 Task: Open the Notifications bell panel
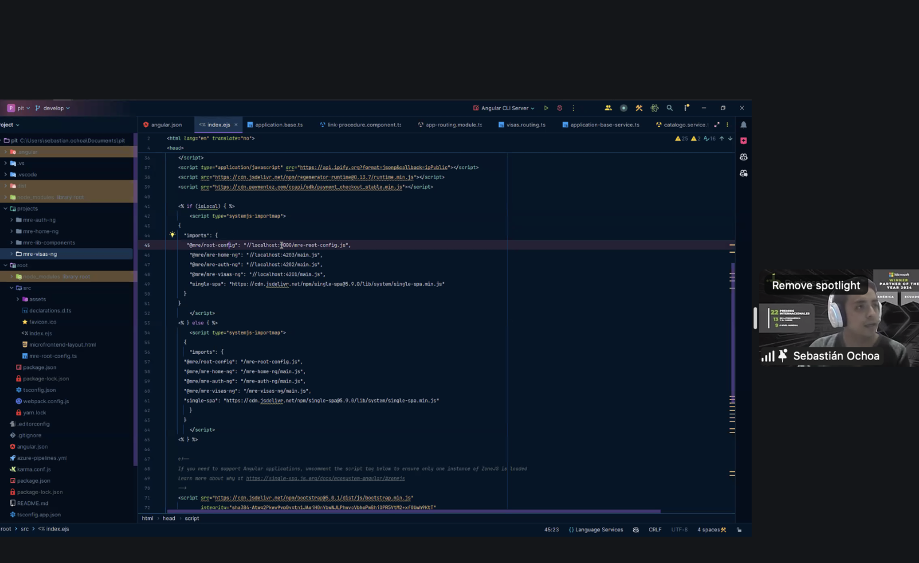point(743,125)
